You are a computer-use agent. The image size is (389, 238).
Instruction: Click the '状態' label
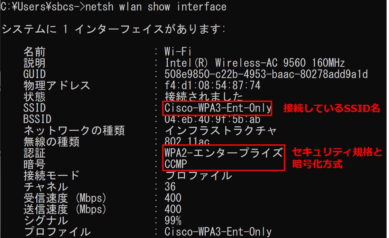tap(35, 97)
